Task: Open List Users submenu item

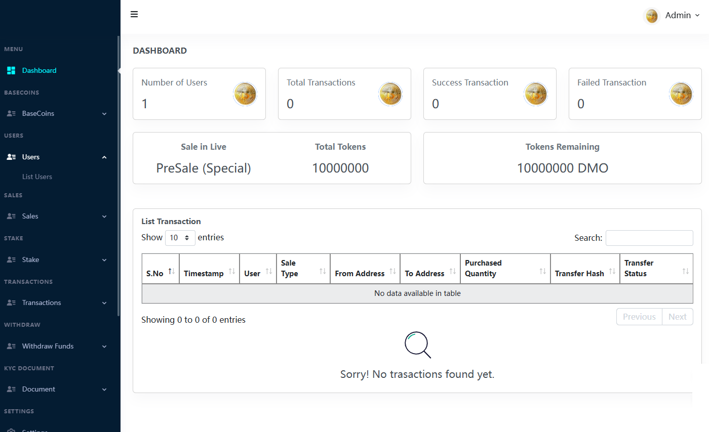Action: click(x=37, y=177)
